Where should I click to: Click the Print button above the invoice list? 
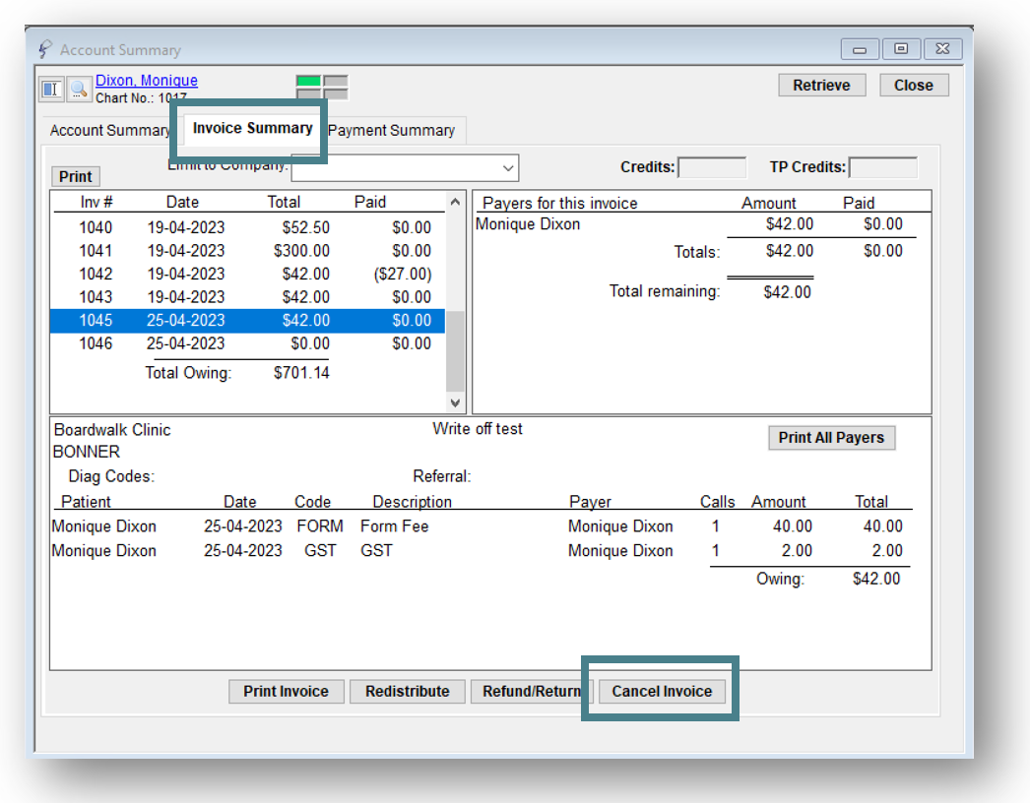click(x=75, y=177)
